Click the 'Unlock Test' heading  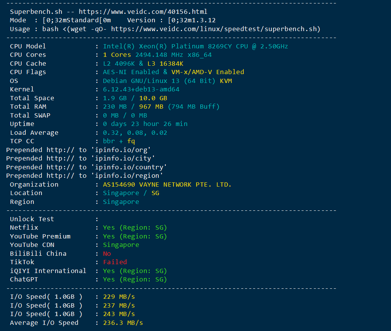pyautogui.click(x=32, y=219)
